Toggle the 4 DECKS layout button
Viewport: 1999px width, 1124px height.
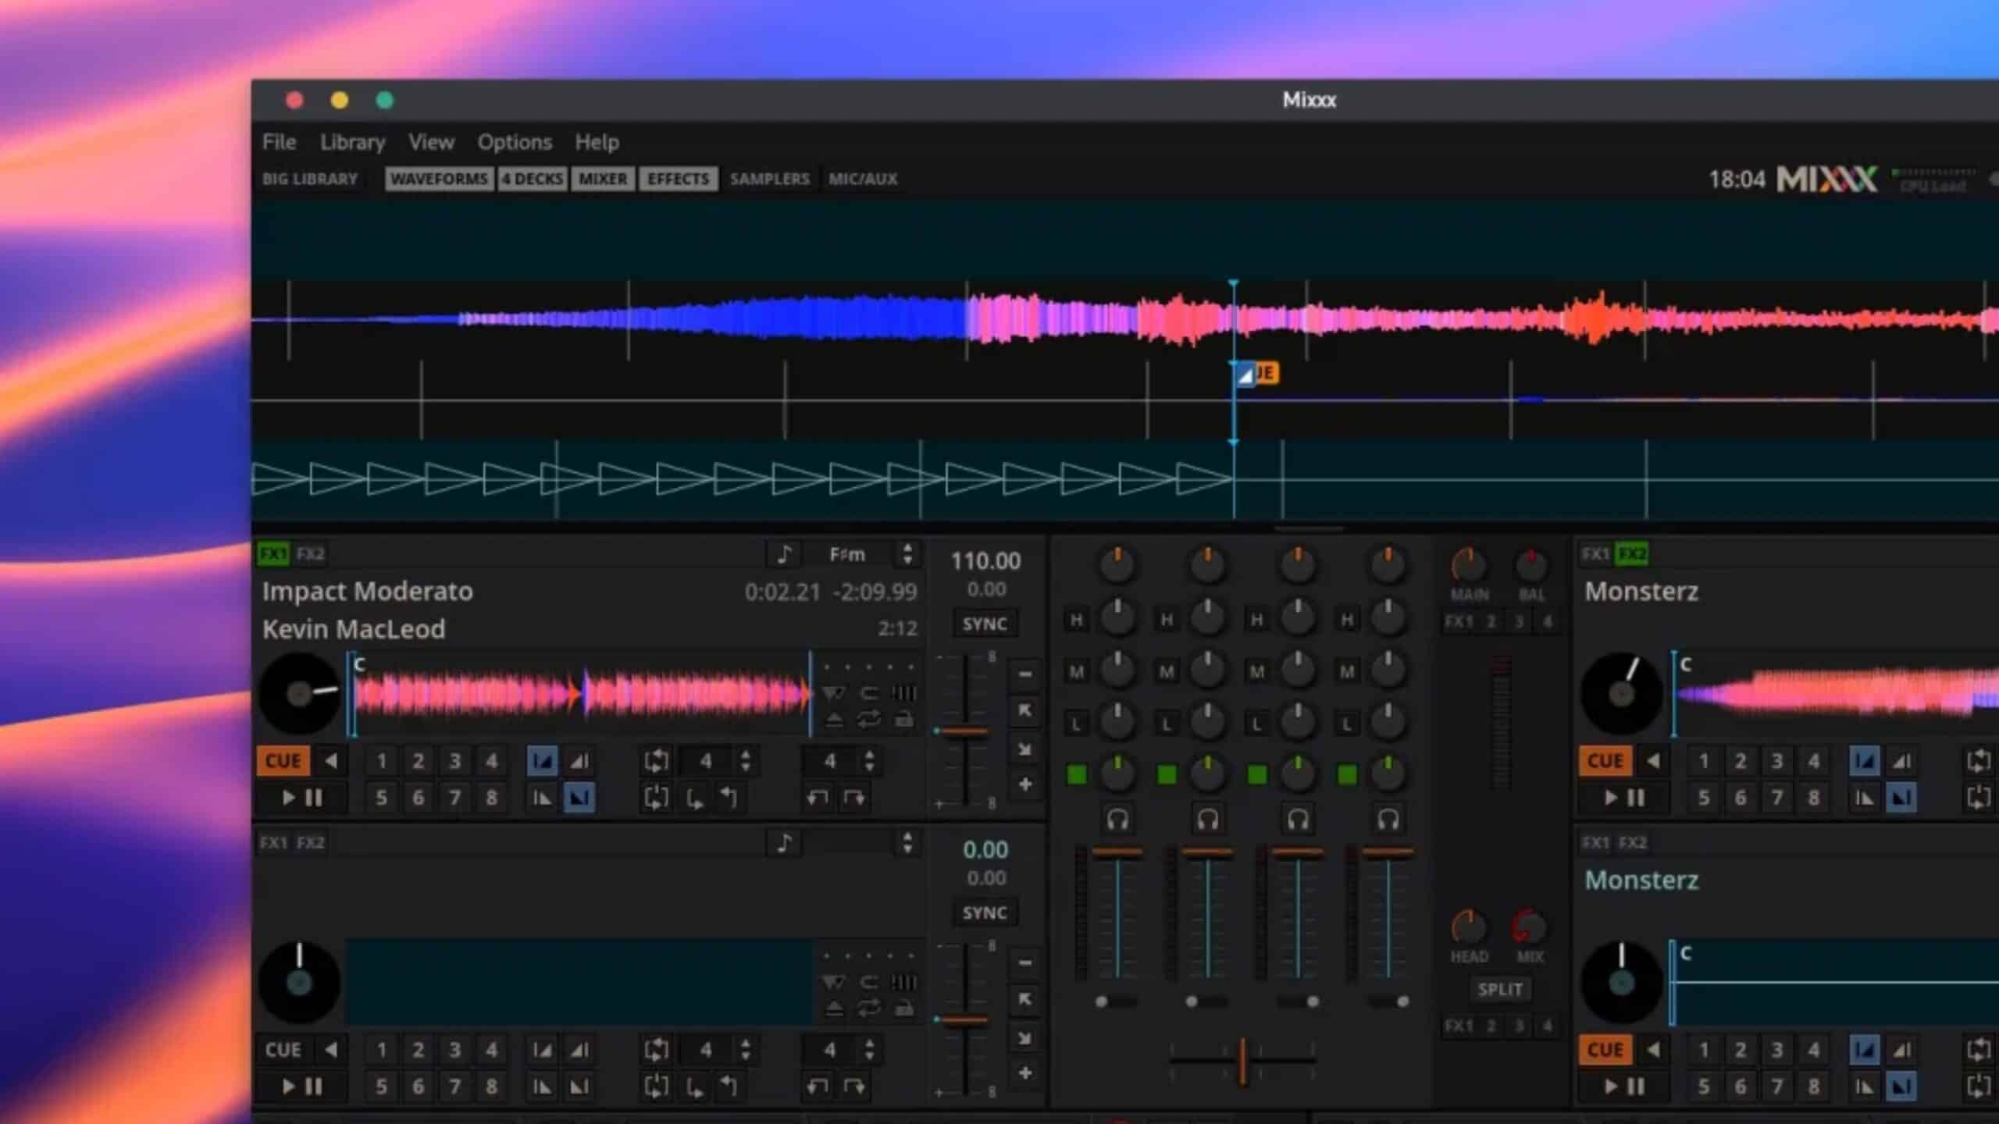coord(532,179)
